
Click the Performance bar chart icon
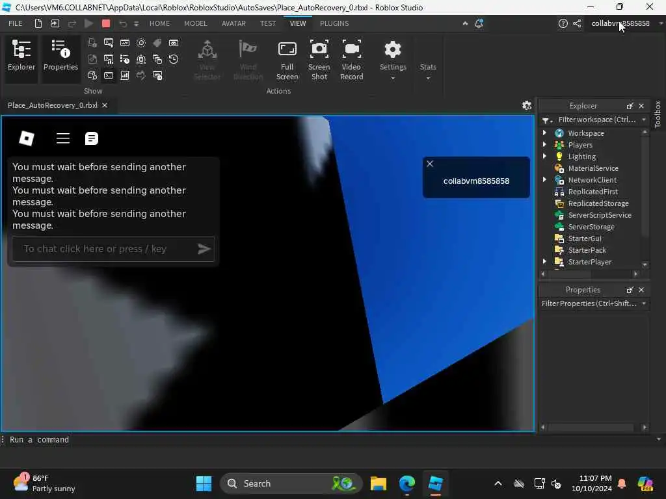[x=125, y=75]
